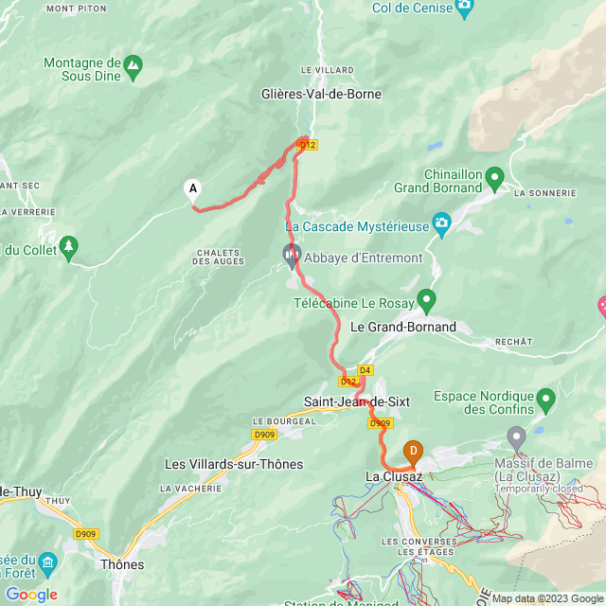The width and height of the screenshot is (606, 606).
Task: Click the Saint-Jean-de-Sixt town label
Action: tap(356, 401)
